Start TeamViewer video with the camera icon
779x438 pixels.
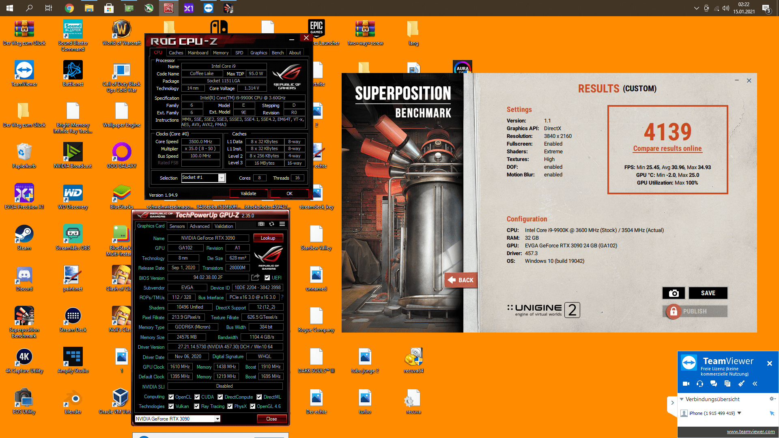pyautogui.click(x=686, y=384)
